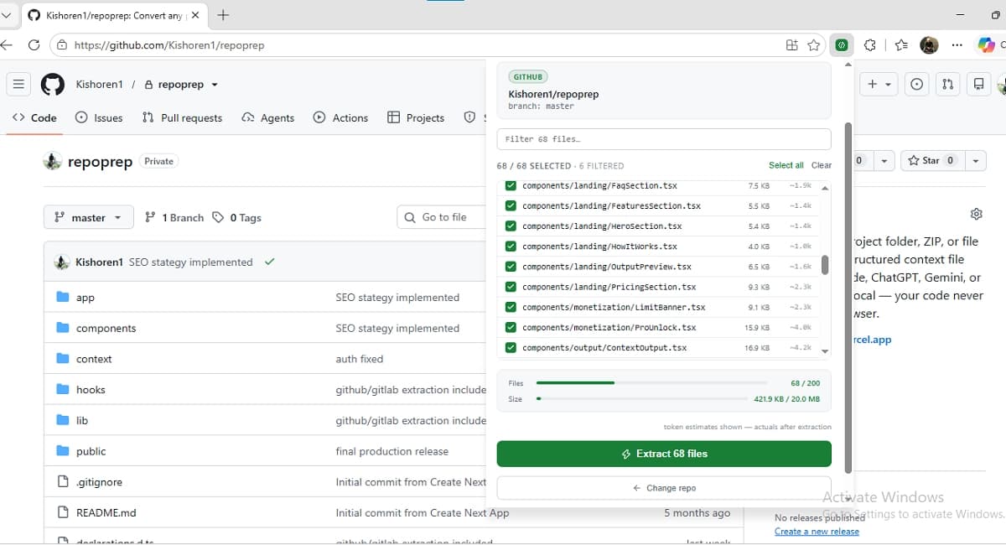The width and height of the screenshot is (1006, 545).
Task: Uncheck components/output/ContextOutput.tsx
Action: tap(511, 347)
